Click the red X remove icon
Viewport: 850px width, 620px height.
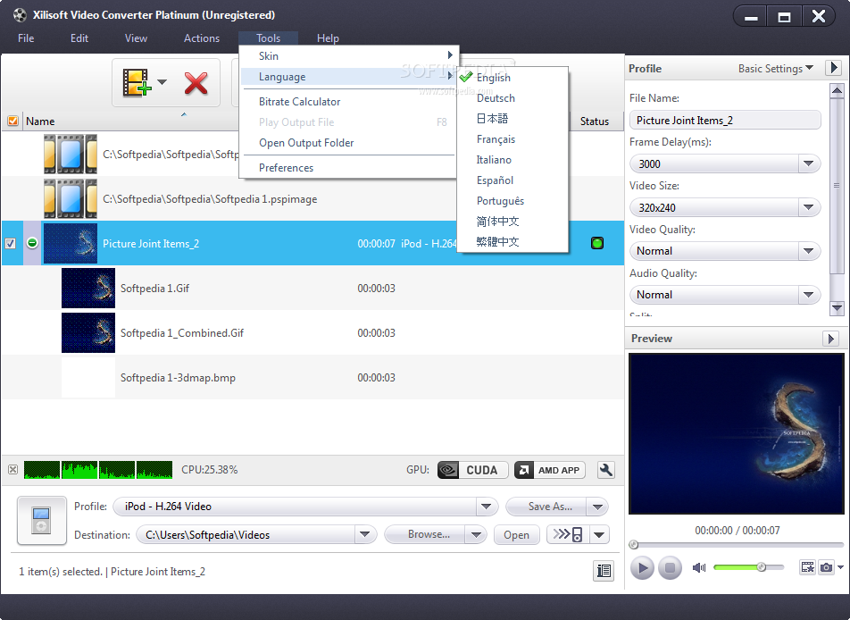[x=196, y=83]
